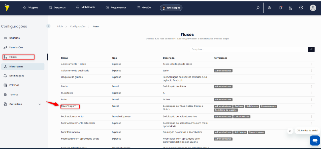Go to Hierarquias in the sidebar

point(23,67)
